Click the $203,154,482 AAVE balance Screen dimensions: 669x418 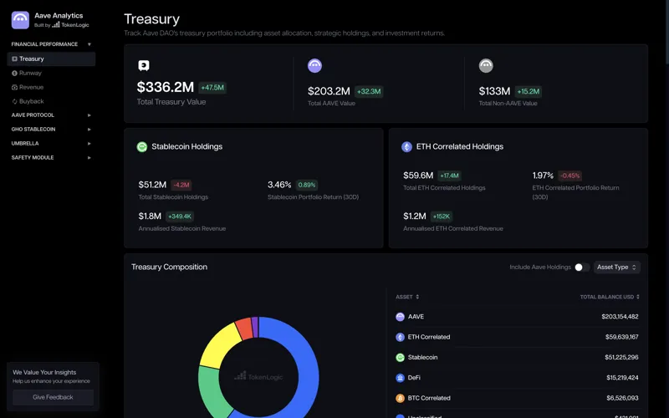620,317
